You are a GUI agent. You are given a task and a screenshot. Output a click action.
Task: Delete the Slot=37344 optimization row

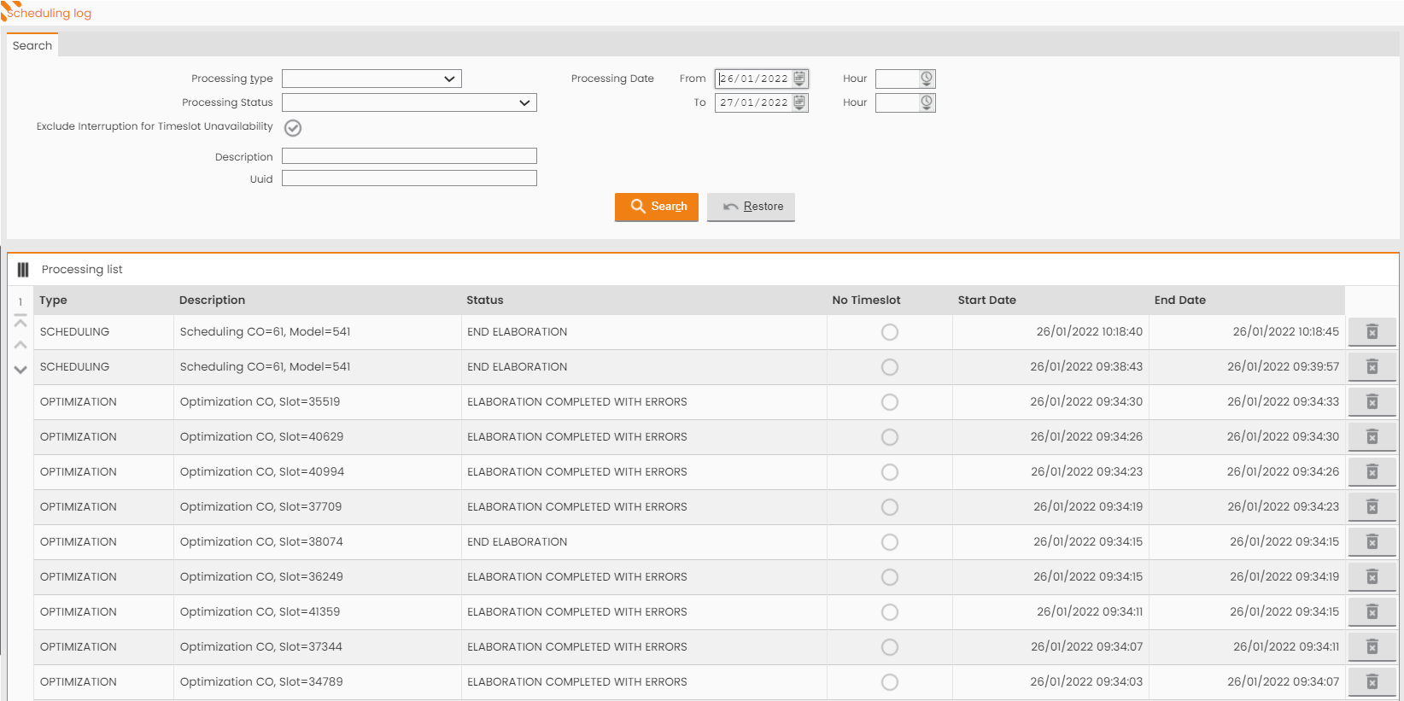coord(1372,647)
